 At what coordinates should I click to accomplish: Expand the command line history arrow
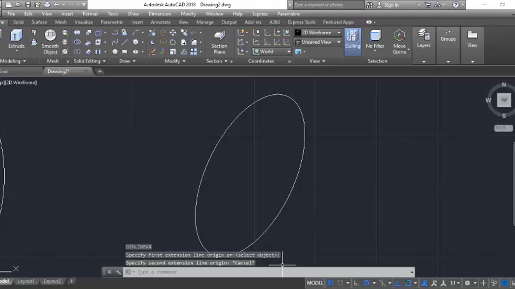(x=411, y=272)
